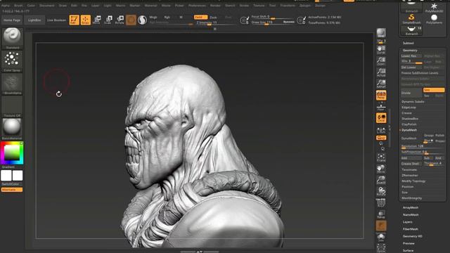
Task: Select the PolyMesh3D star tool
Action: pyautogui.click(x=434, y=8)
